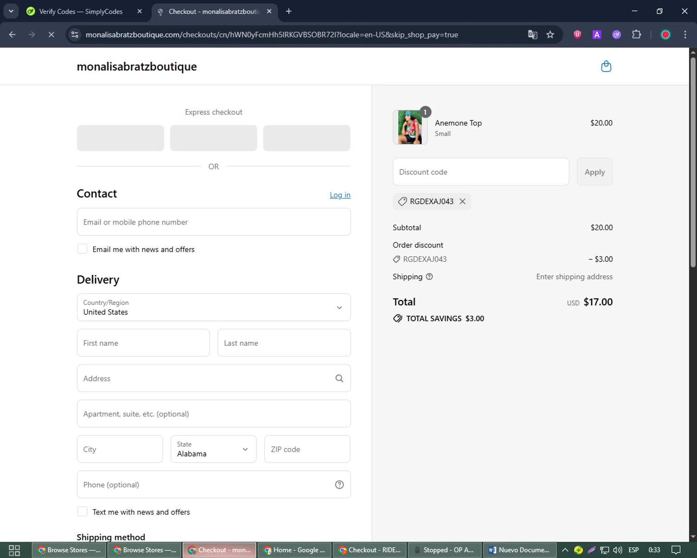Screen dimensions: 697x558
Task: Remove the RGDEXAJ043 discount code
Action: [462, 201]
